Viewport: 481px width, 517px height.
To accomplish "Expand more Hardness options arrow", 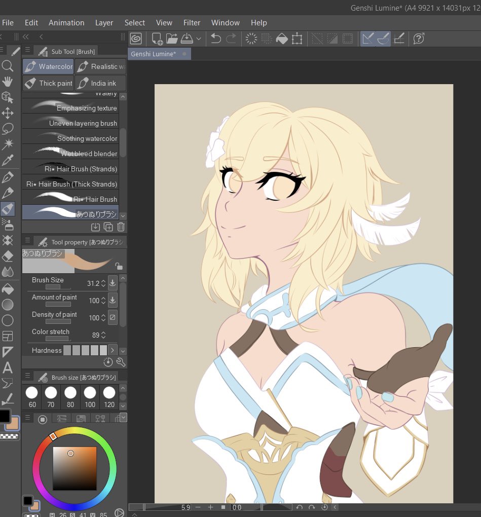I will pyautogui.click(x=113, y=350).
